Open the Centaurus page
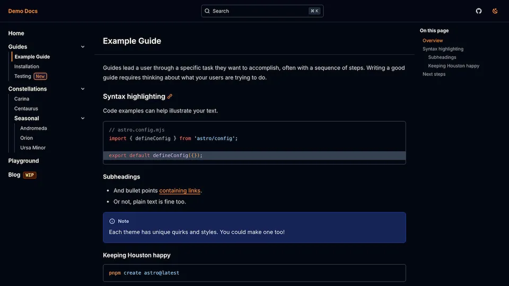The height and width of the screenshot is (286, 509). 26,109
